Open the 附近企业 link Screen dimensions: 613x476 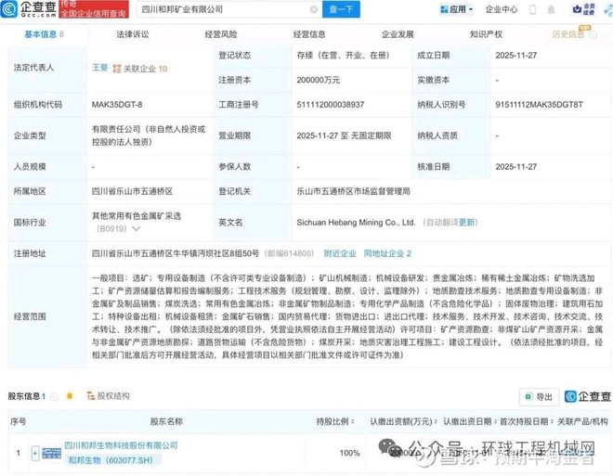(x=340, y=253)
